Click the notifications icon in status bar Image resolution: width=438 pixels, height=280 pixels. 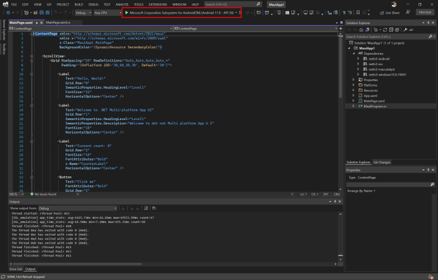tap(431, 277)
